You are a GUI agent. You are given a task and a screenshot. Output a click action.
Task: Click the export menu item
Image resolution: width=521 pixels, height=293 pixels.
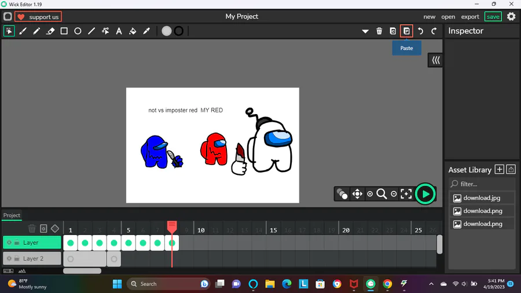(470, 17)
